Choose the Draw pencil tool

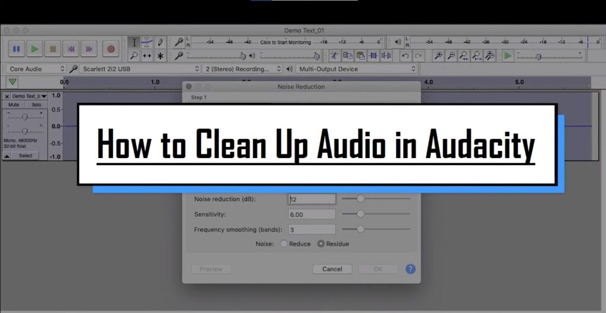160,42
